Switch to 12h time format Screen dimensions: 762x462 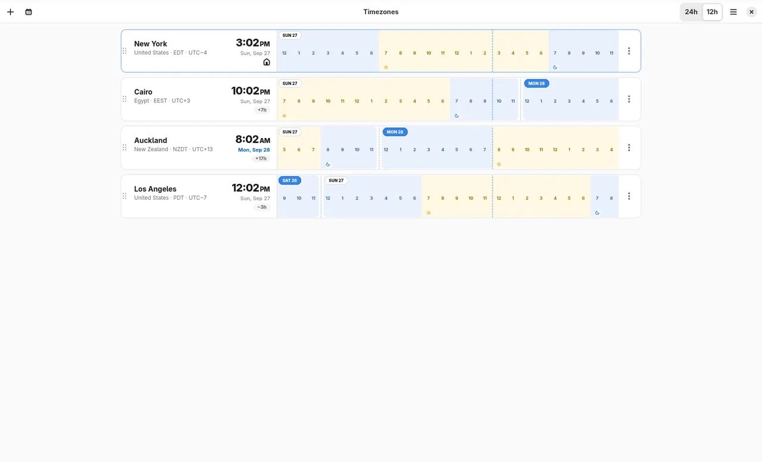[x=712, y=12]
